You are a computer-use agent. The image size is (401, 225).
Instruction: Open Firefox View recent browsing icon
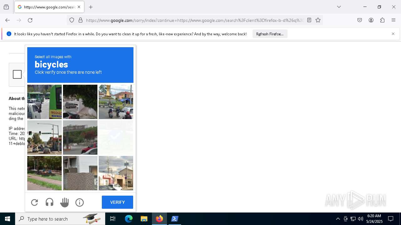(6, 7)
